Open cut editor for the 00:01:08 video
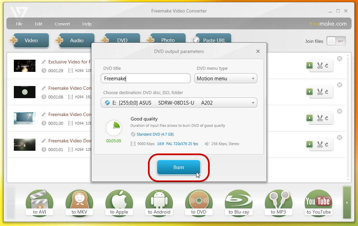The width and height of the screenshot is (358, 226). coord(320,92)
